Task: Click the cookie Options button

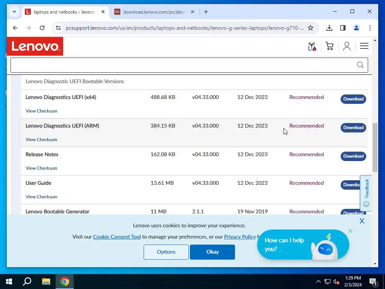Action: point(166,252)
